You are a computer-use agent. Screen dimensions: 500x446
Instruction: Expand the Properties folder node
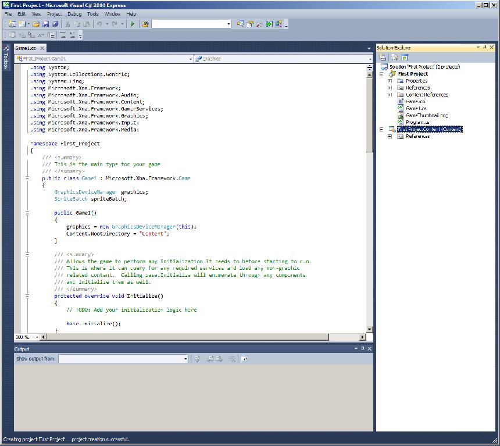click(390, 81)
